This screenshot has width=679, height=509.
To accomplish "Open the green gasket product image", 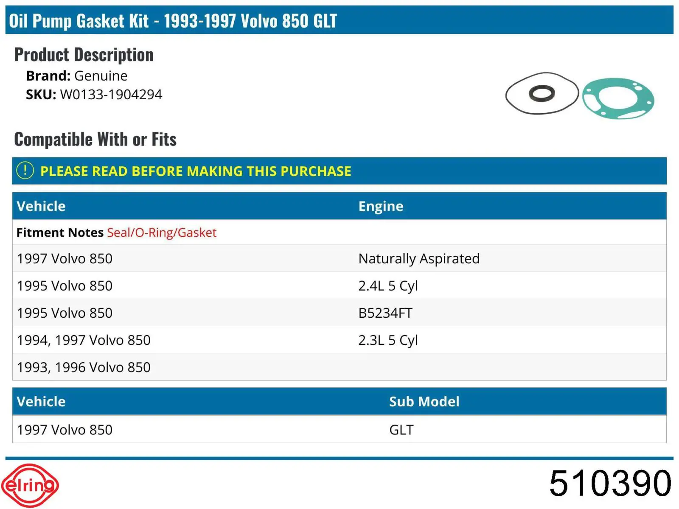I will click(x=618, y=98).
